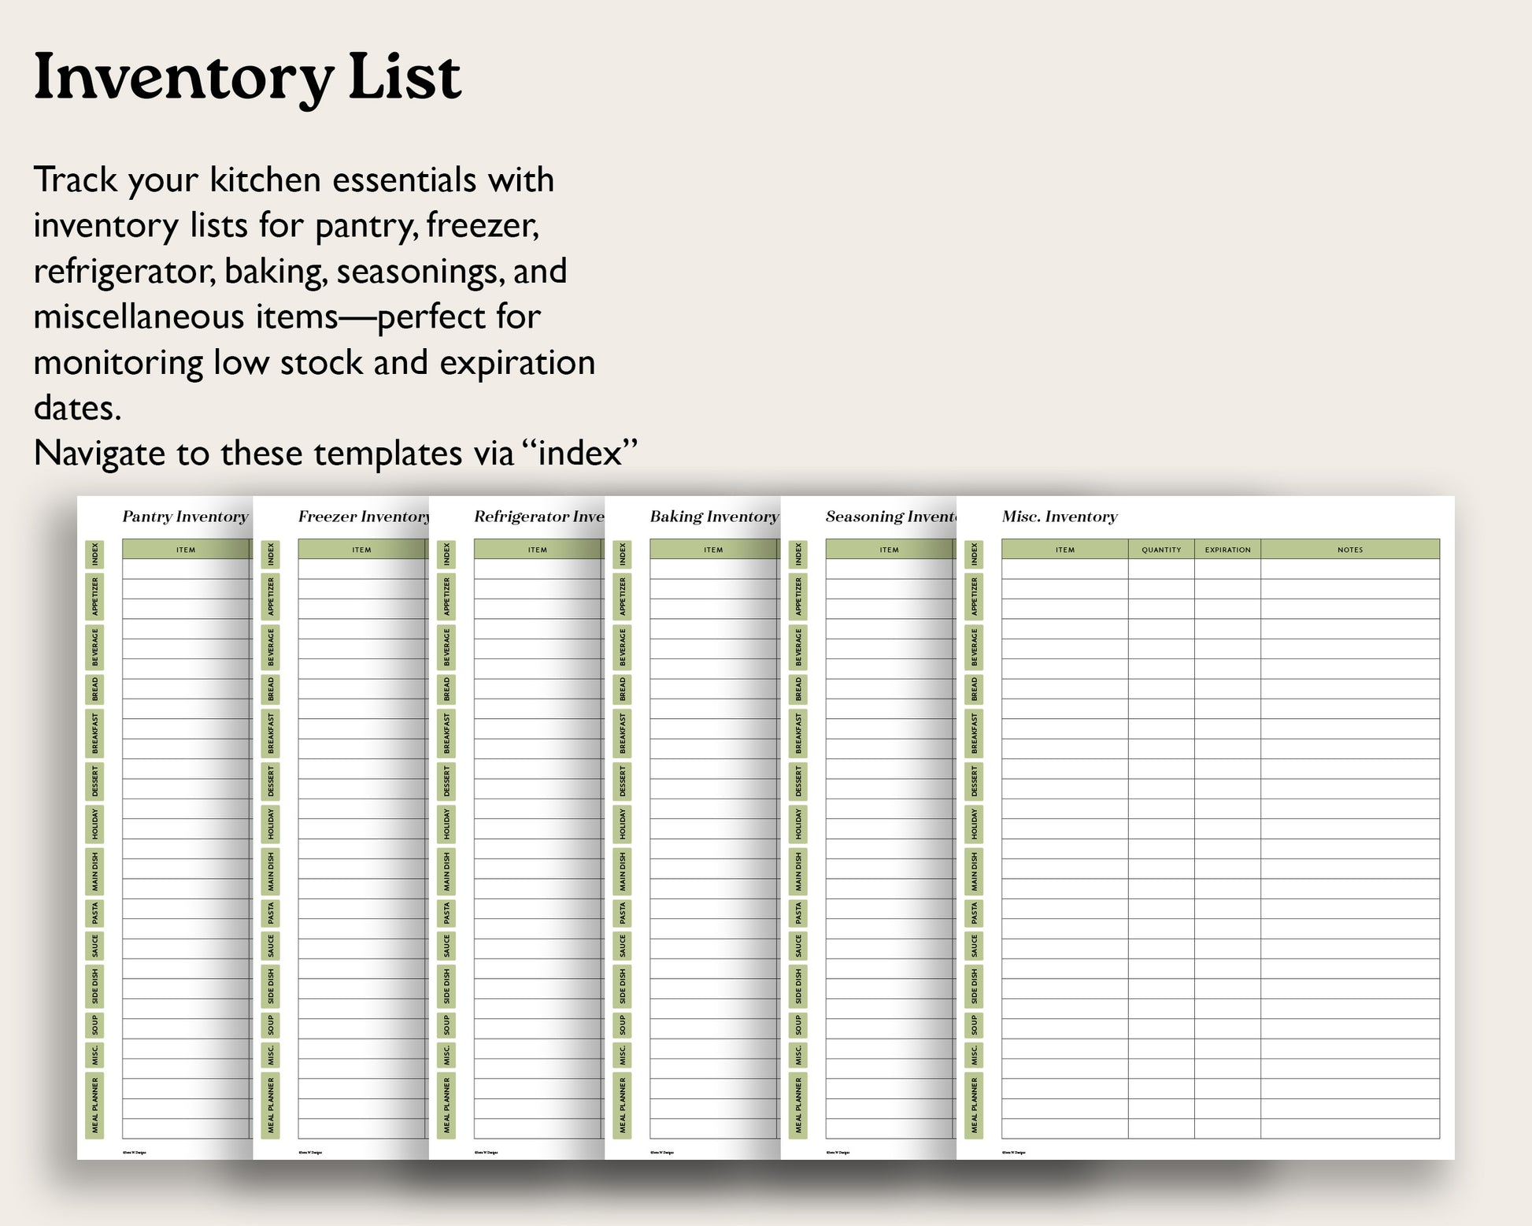Select SOUP tab on Misc. Inventory page

974,1025
